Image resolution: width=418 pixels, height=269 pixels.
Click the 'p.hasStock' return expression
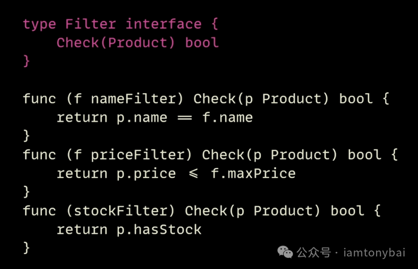pyautogui.click(x=159, y=230)
